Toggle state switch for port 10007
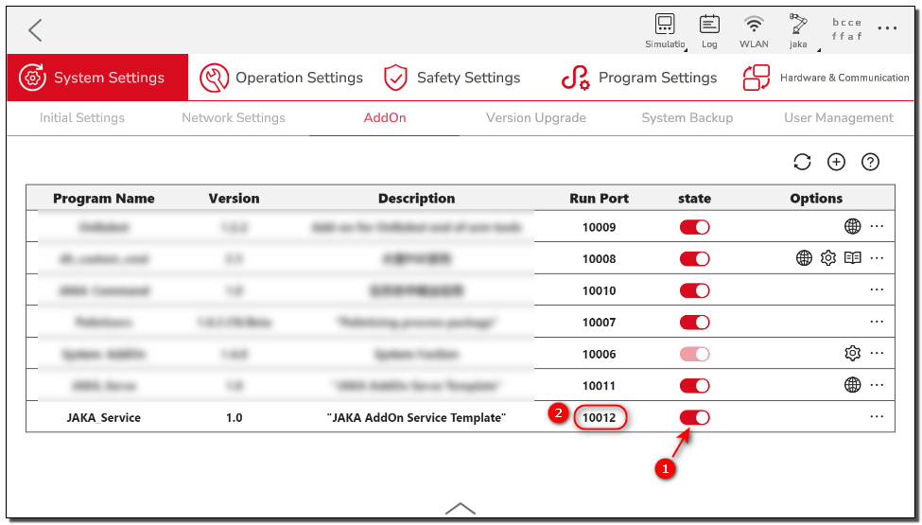 click(694, 323)
